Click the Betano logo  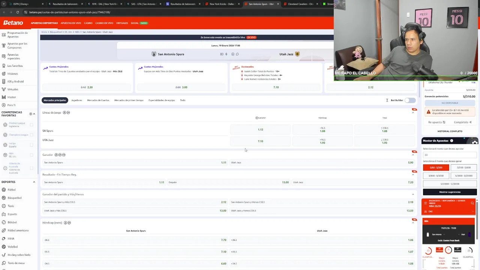[x=13, y=23]
